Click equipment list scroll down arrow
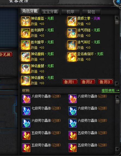 coord(117,83)
